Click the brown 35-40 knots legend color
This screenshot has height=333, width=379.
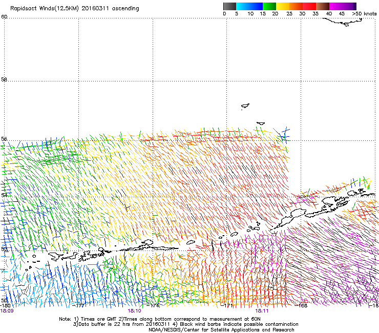coord(323,6)
